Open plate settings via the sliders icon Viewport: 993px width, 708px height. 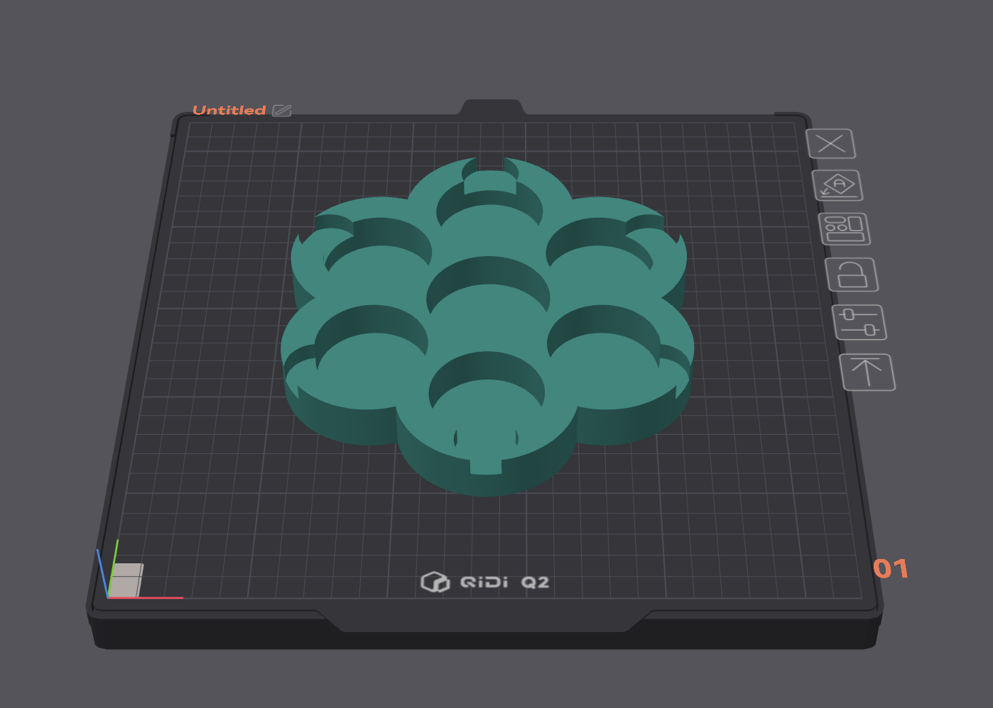[859, 323]
